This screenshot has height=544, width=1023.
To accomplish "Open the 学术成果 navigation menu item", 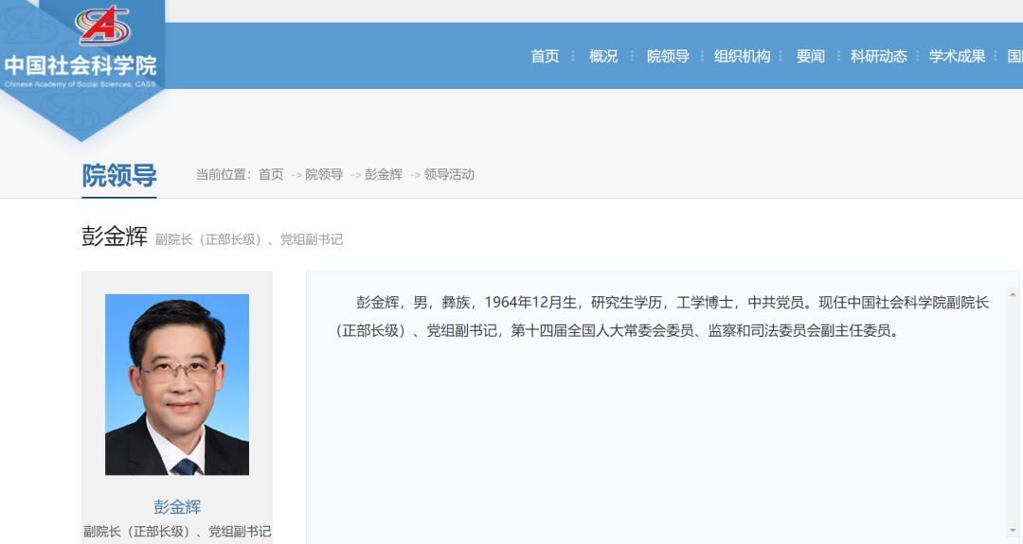I will click(x=957, y=57).
